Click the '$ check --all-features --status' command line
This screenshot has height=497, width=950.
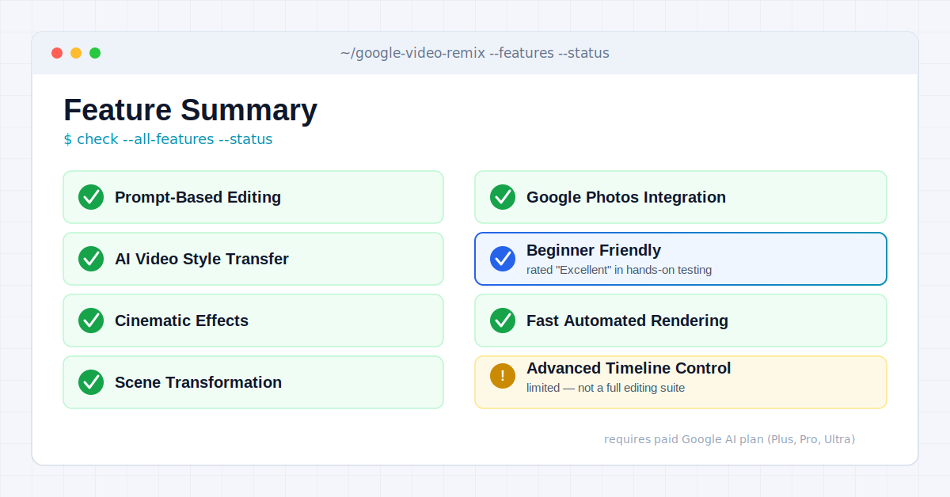click(168, 139)
